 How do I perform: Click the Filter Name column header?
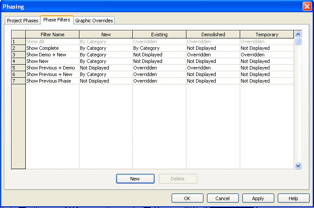(x=52, y=35)
